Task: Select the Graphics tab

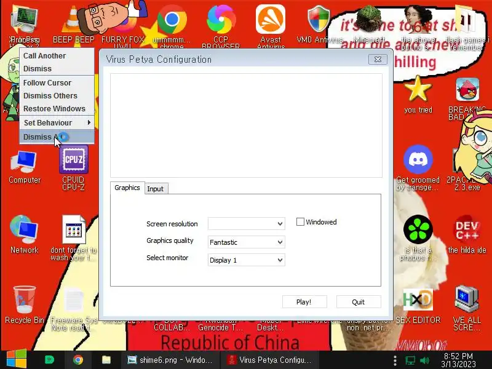Action: [x=127, y=188]
